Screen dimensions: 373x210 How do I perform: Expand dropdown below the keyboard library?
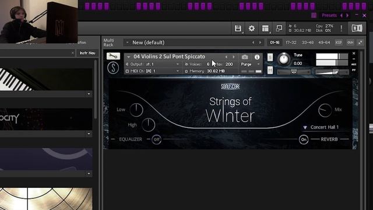tap(89, 94)
